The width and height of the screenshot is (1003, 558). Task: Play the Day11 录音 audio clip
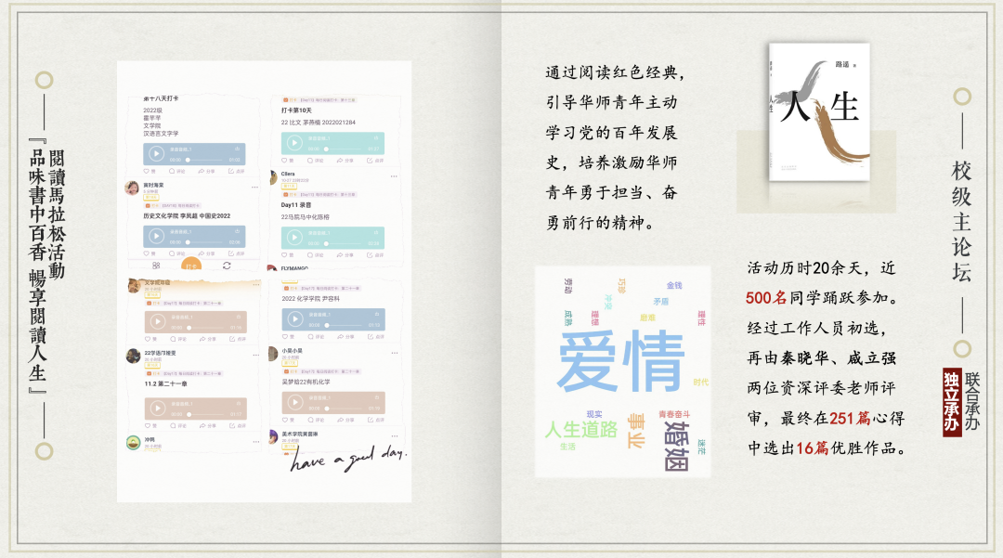click(x=294, y=238)
